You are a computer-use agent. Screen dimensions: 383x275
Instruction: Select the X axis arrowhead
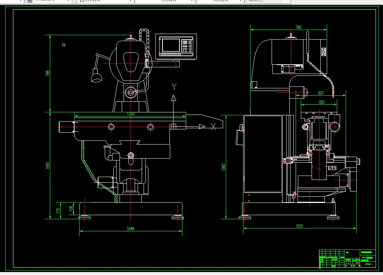(202, 126)
